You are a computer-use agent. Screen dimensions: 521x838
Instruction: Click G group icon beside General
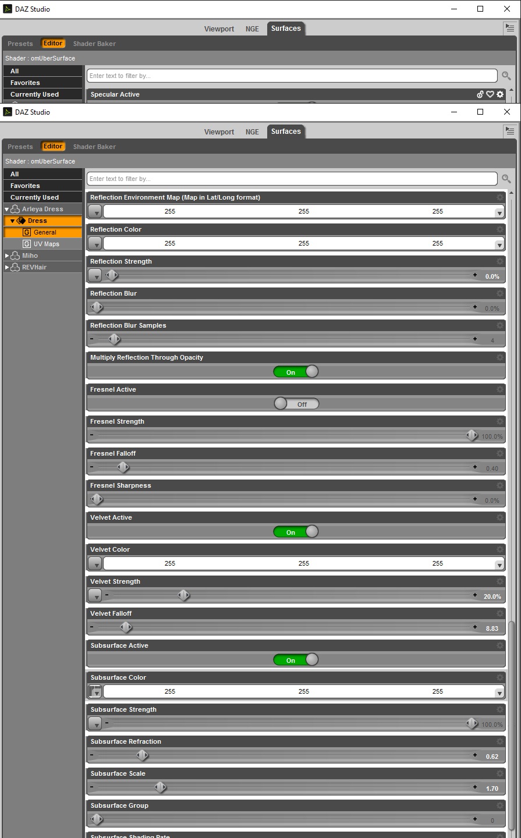pyautogui.click(x=27, y=232)
